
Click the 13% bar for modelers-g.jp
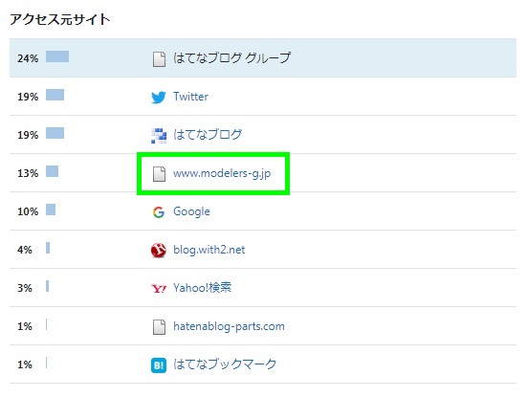52,171
